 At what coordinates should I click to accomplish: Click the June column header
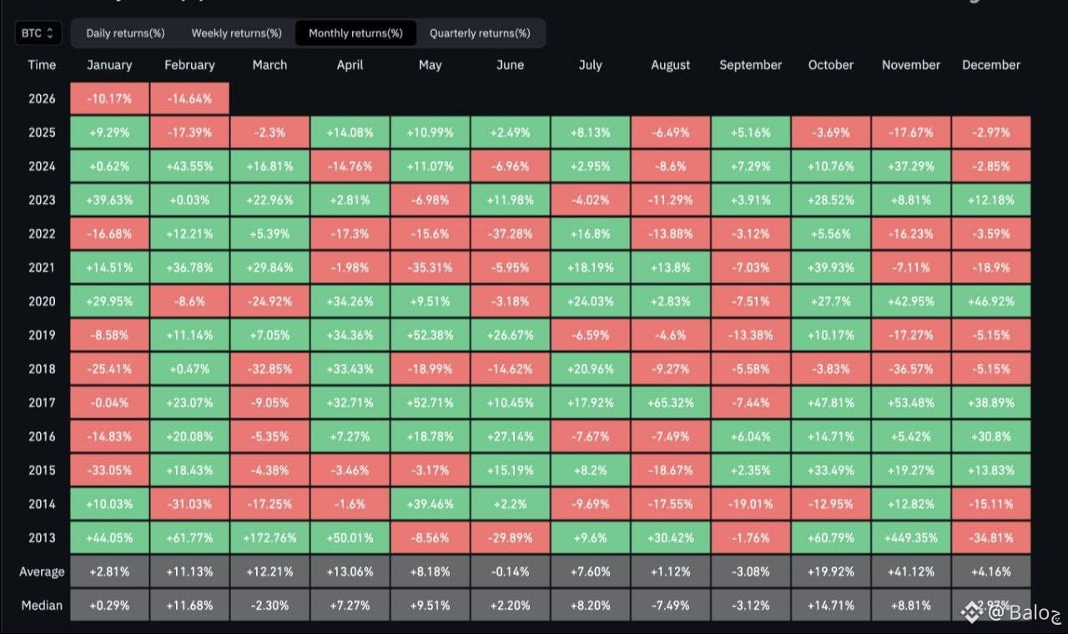510,65
